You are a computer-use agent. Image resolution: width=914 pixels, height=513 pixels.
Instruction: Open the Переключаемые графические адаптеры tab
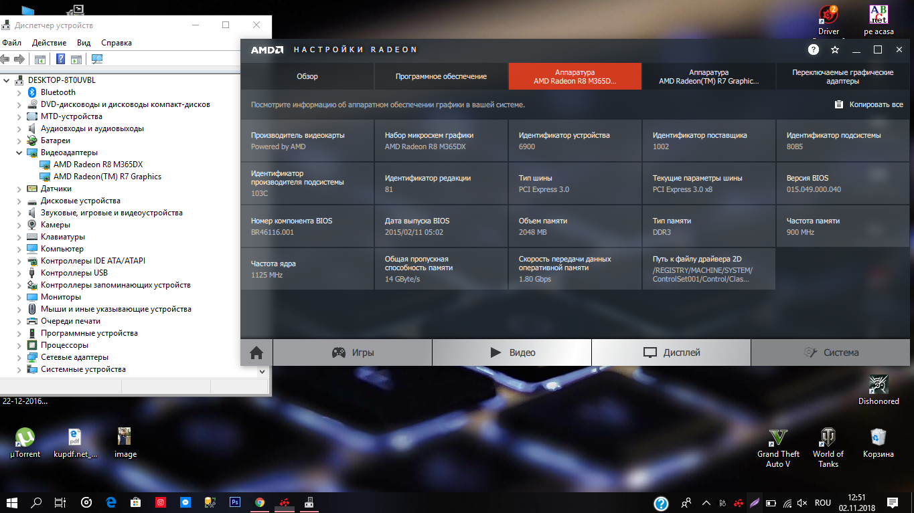point(842,76)
